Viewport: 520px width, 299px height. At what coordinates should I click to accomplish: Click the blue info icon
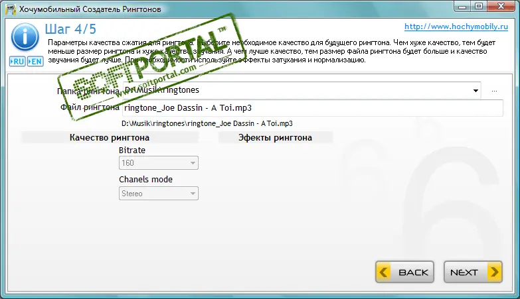(x=25, y=36)
